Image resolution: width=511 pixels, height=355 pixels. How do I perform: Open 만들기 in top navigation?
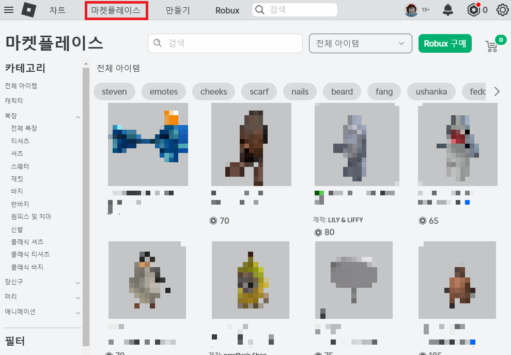click(x=178, y=10)
